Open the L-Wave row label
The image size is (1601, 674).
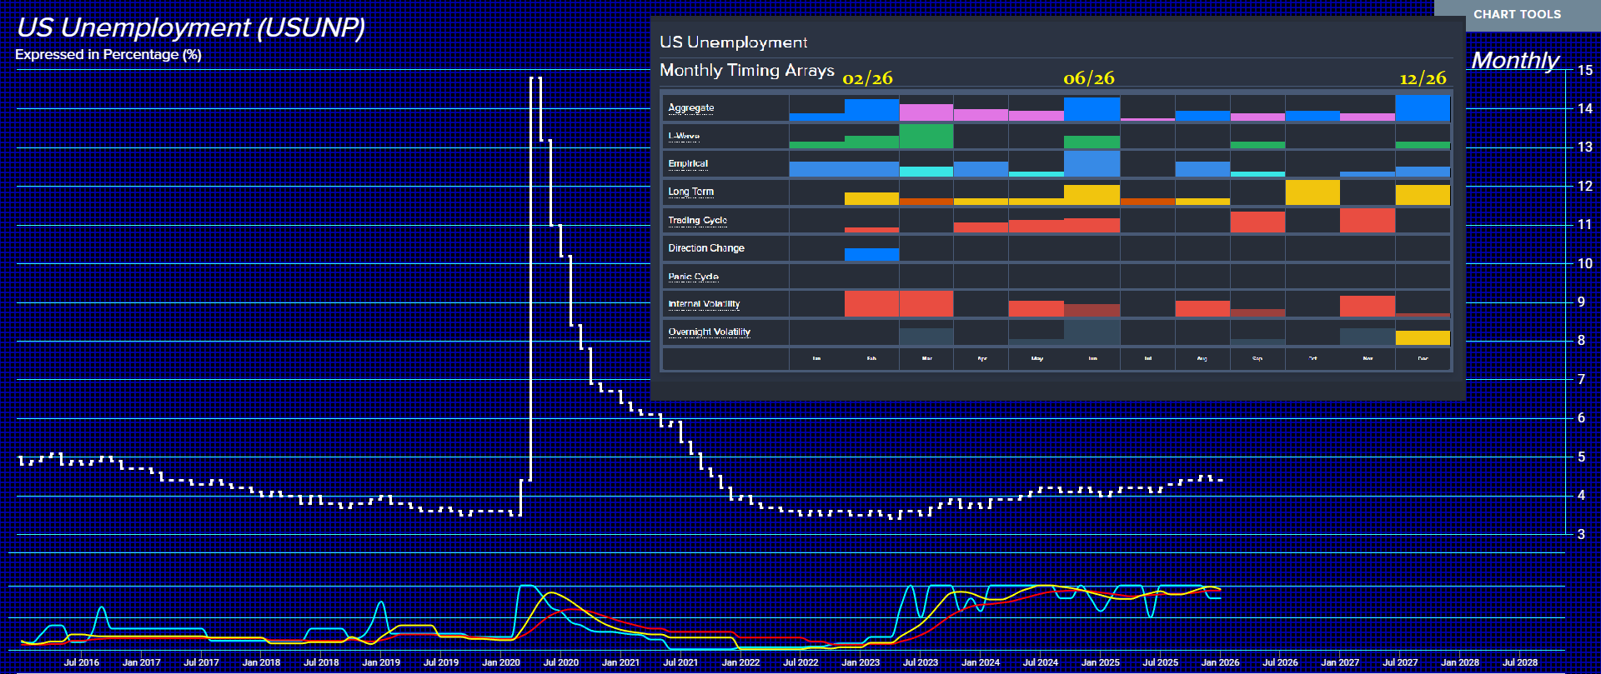[x=684, y=136]
